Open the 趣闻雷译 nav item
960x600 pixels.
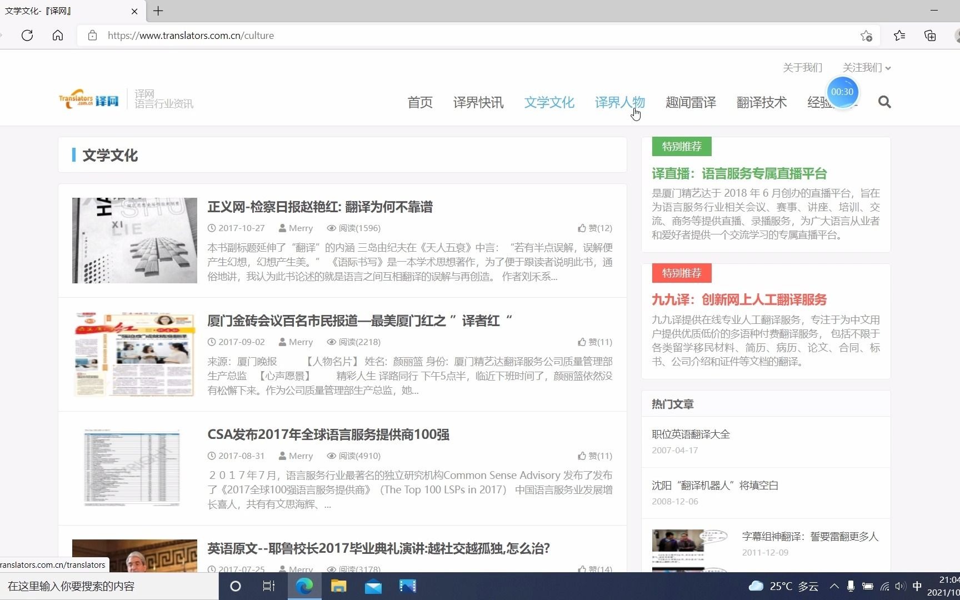coord(691,102)
